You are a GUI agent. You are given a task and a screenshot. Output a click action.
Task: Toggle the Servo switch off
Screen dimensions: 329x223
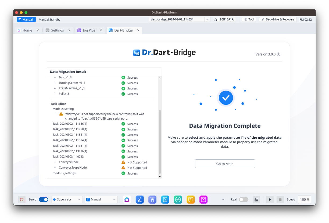43,200
